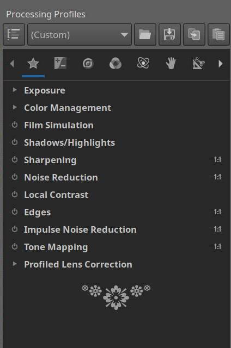
Task: Toggle the profile fill mode button
Action: point(14,35)
